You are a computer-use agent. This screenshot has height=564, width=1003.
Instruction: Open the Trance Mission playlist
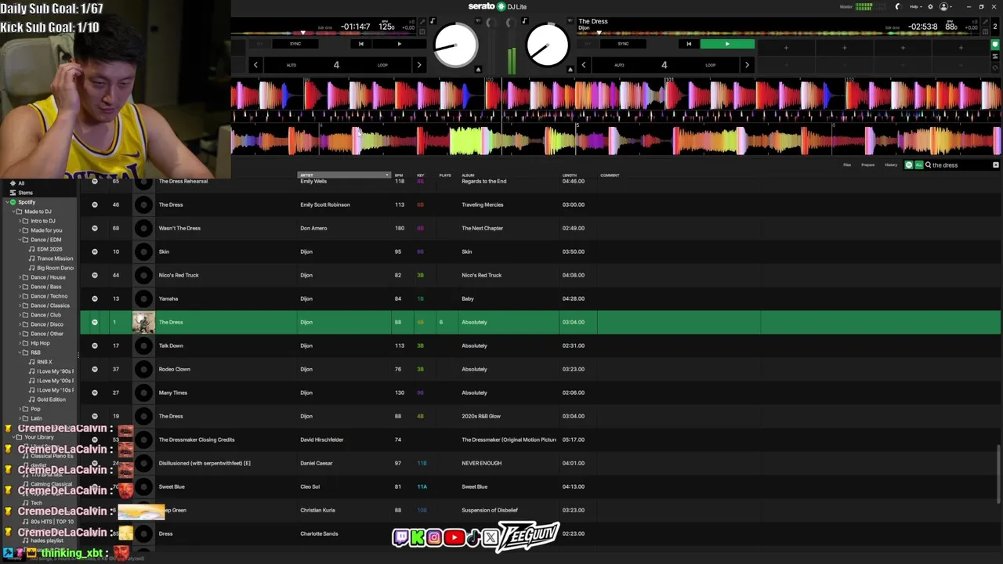[54, 258]
